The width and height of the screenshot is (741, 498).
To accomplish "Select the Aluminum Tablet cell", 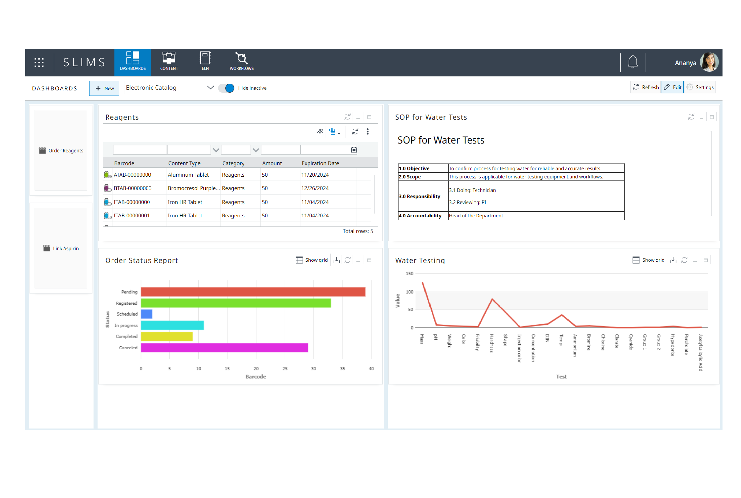I will [193, 175].
